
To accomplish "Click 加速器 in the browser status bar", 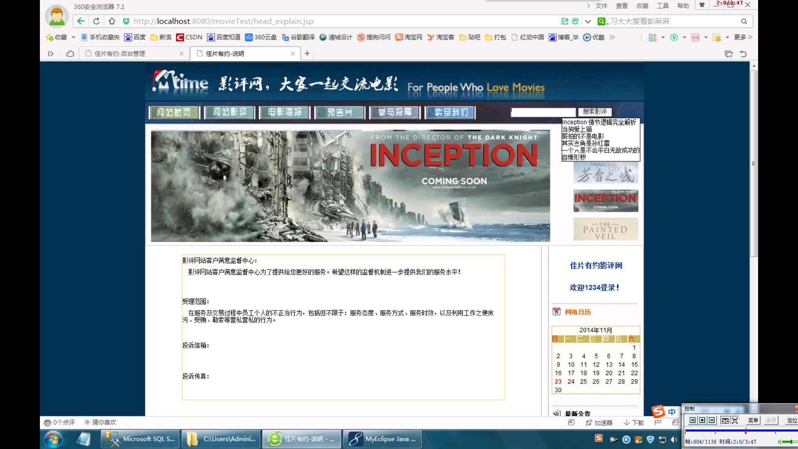I will point(599,423).
